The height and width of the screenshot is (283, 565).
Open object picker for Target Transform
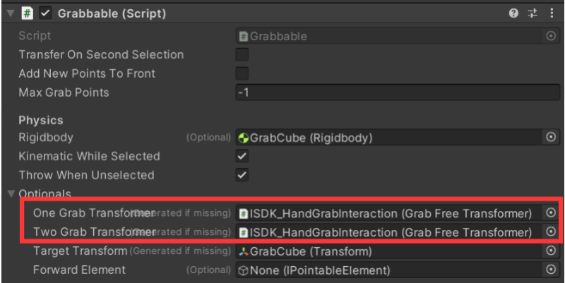(552, 251)
